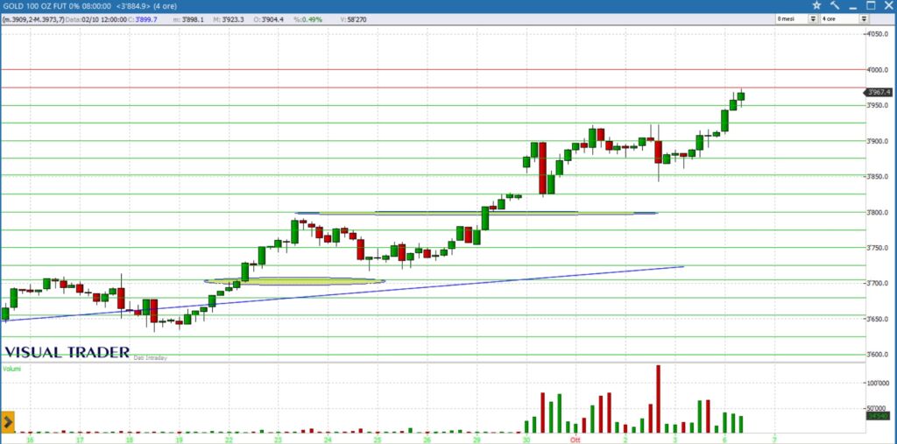Click the star favorites icon in title bar
897x444 pixels.
coord(816,5)
